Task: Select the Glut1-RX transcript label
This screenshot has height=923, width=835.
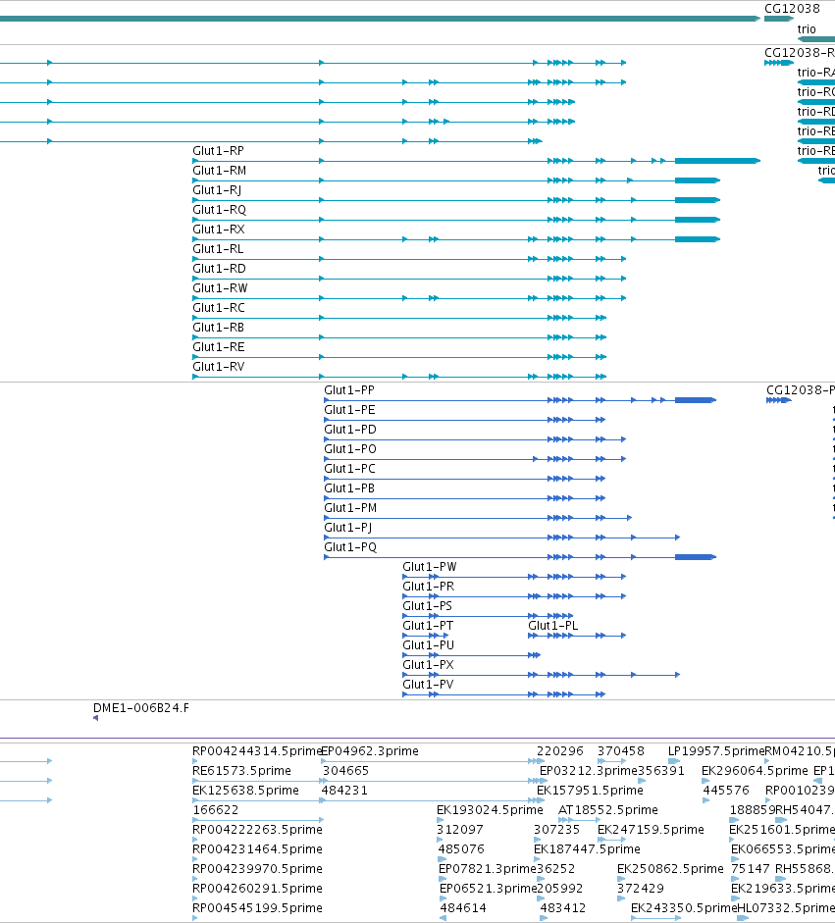Action: coord(219,230)
